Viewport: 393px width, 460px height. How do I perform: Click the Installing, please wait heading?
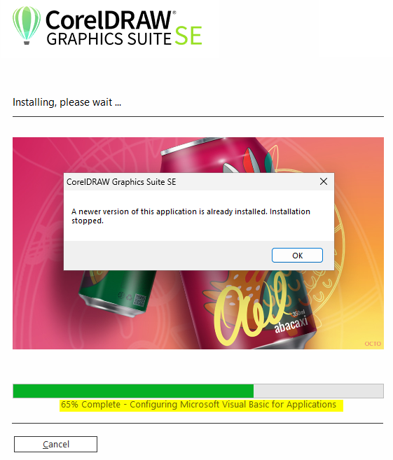click(67, 102)
